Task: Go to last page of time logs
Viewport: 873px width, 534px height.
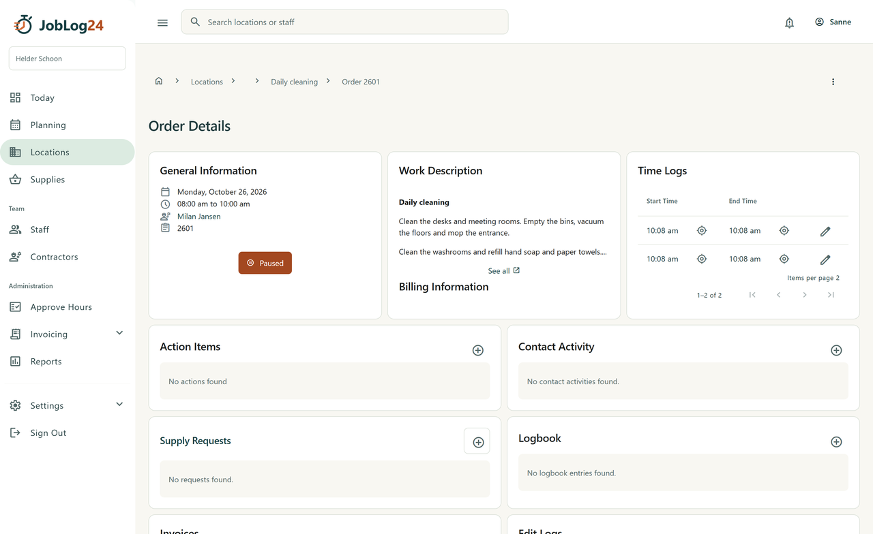Action: click(x=831, y=295)
